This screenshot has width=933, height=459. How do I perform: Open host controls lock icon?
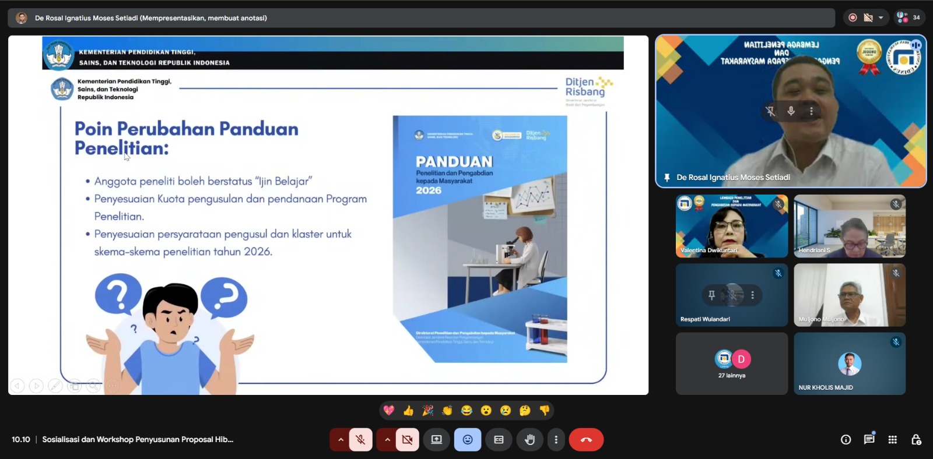click(916, 440)
